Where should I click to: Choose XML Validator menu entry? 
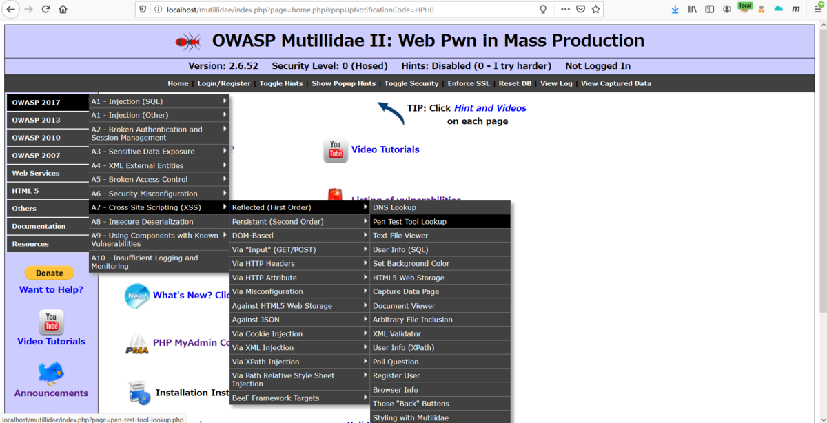pos(440,333)
